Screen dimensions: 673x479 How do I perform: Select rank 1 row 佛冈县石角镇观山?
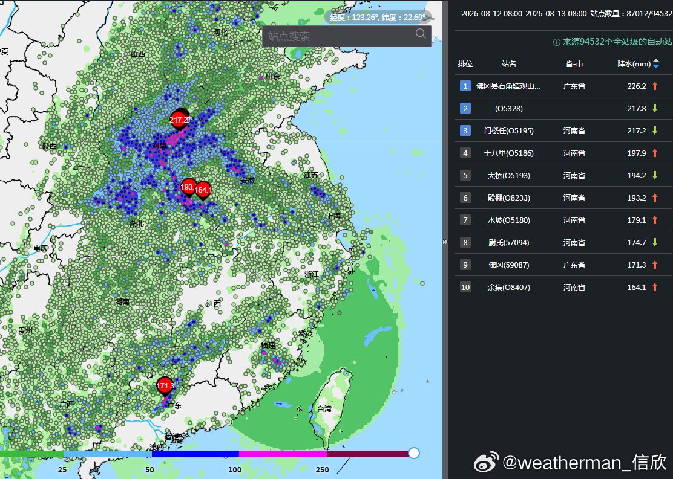(563, 86)
